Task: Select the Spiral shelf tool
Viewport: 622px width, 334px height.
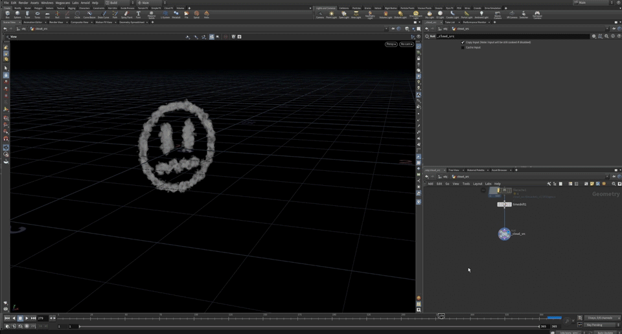Action: tap(196, 15)
